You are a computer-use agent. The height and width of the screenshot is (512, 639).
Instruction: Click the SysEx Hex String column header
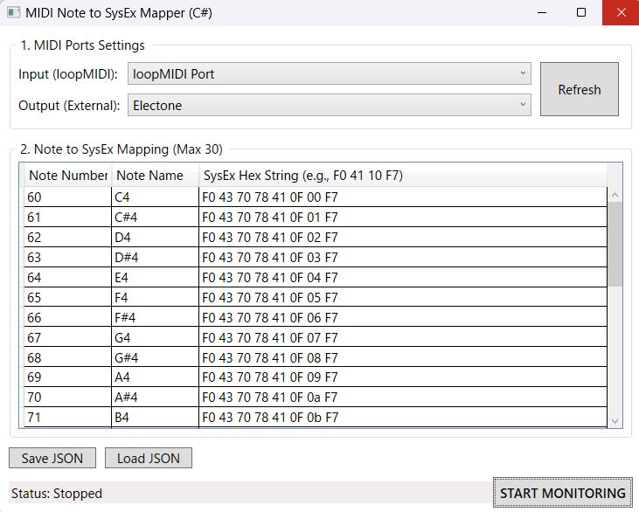pyautogui.click(x=403, y=176)
